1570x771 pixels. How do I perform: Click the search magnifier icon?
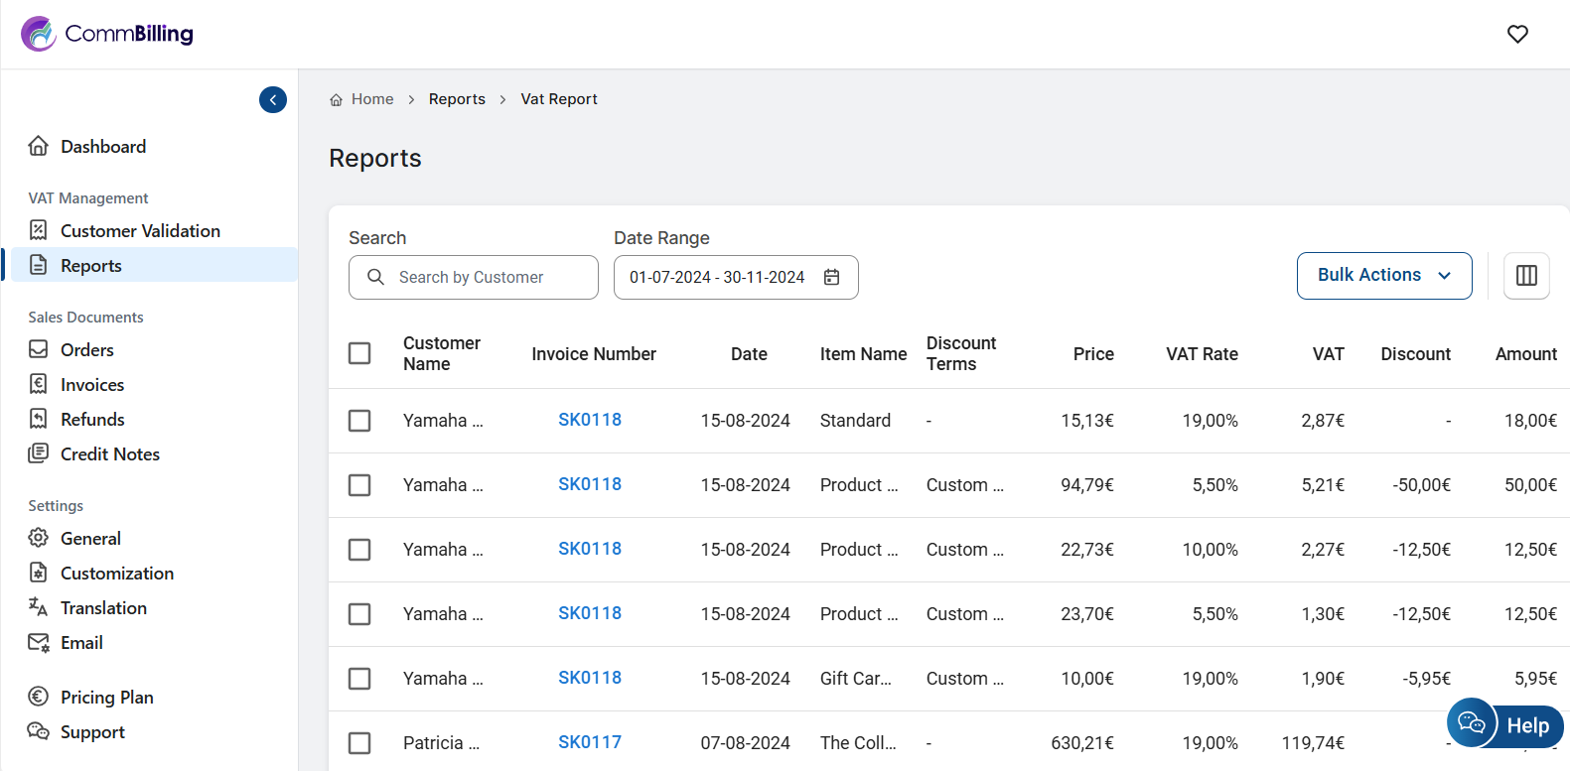pyautogui.click(x=375, y=278)
